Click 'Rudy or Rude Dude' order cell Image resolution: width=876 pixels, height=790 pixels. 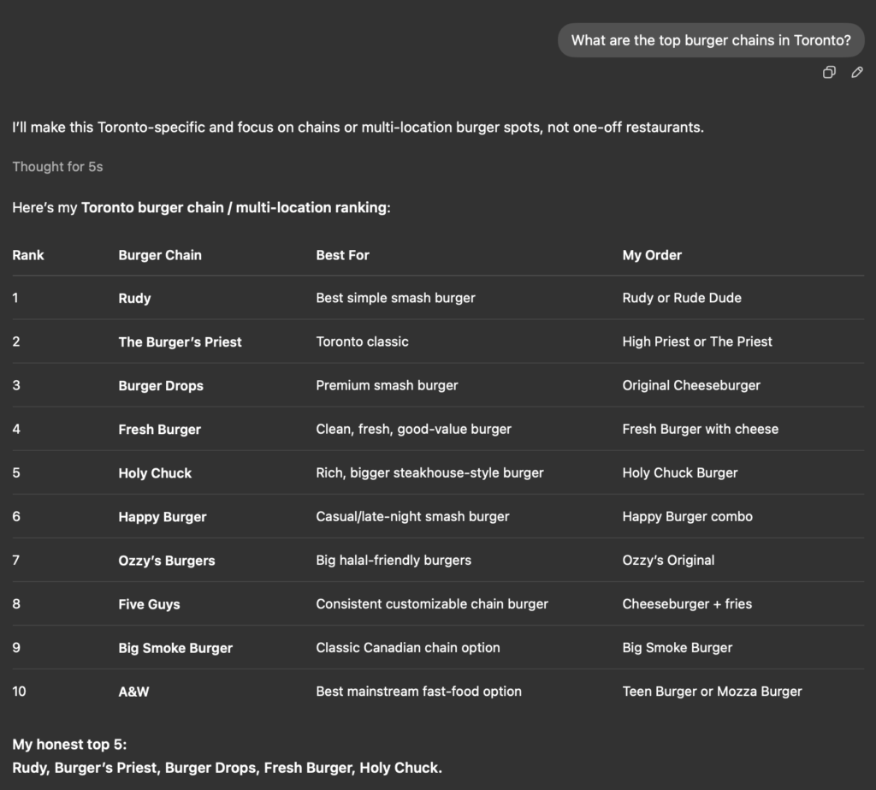point(682,298)
